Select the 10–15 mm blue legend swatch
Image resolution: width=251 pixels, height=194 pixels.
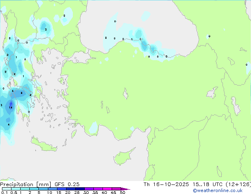click(53, 189)
